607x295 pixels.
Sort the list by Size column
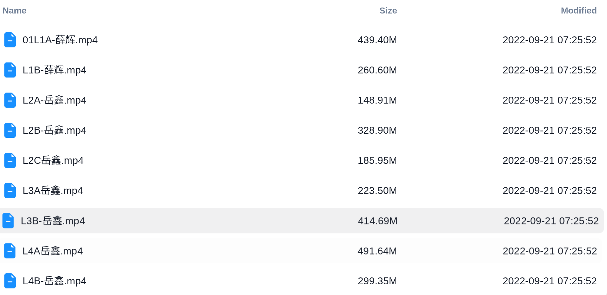coord(388,11)
